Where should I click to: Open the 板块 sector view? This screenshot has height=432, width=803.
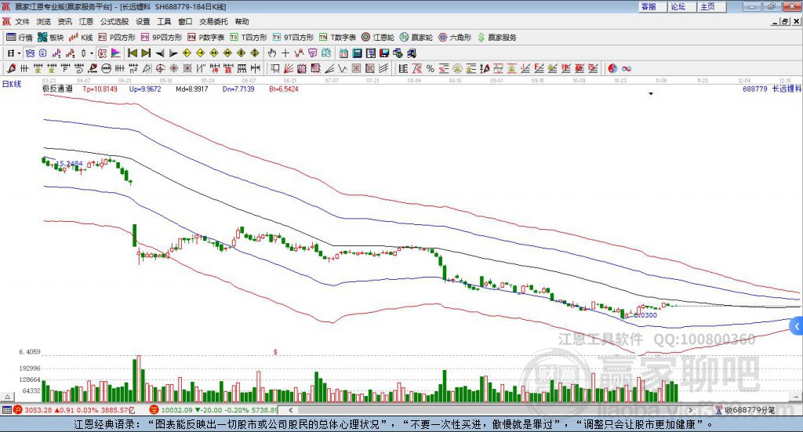[50, 38]
